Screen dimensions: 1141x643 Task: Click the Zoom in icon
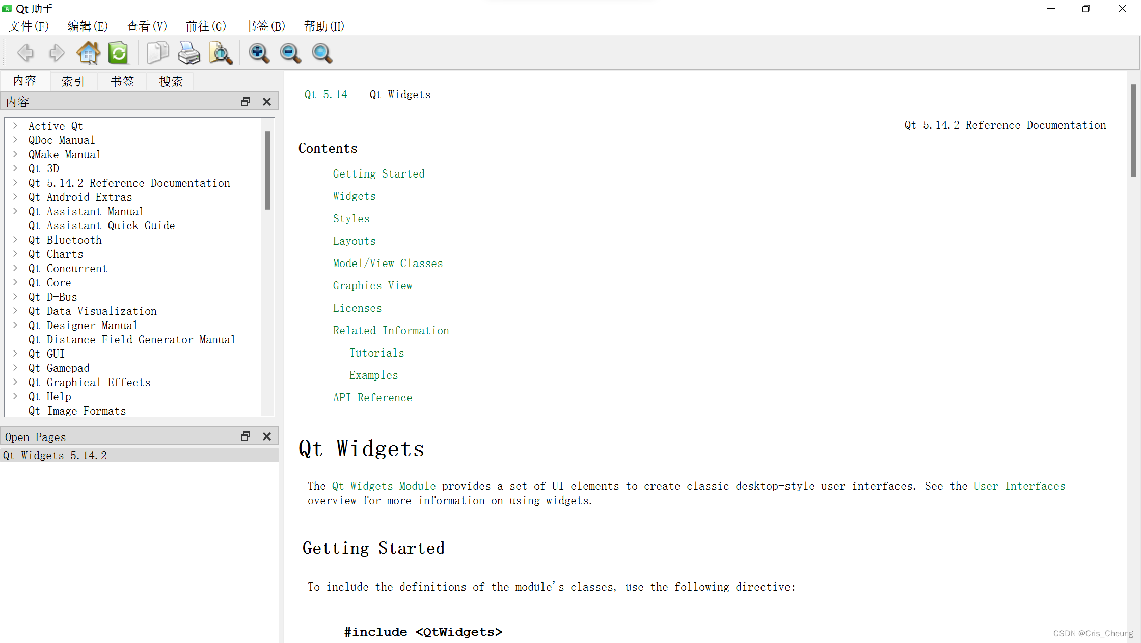259,53
